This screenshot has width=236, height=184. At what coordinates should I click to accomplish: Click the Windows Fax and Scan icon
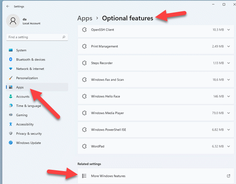point(85,80)
